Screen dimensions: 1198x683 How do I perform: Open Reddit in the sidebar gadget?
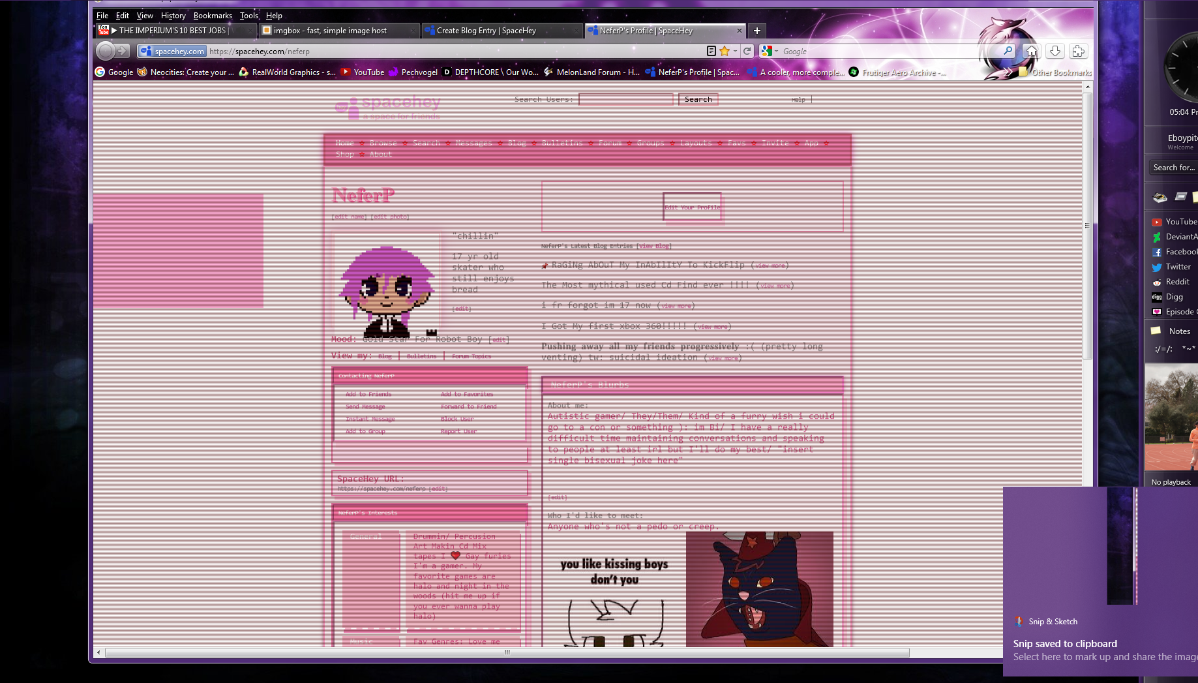click(x=1171, y=282)
